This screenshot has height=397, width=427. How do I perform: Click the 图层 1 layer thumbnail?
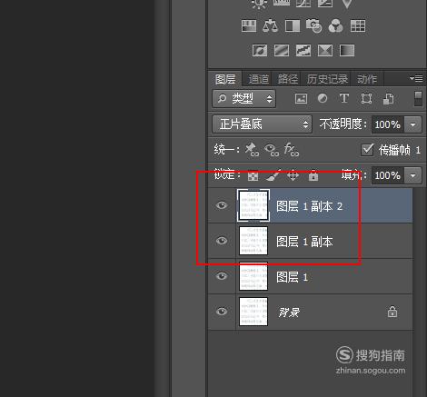click(253, 276)
